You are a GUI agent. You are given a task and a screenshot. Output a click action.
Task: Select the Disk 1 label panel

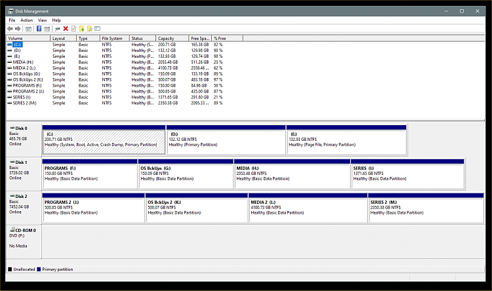pyautogui.click(x=24, y=174)
